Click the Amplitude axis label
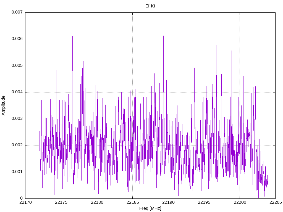The height and width of the screenshot is (212, 283). pos(3,105)
